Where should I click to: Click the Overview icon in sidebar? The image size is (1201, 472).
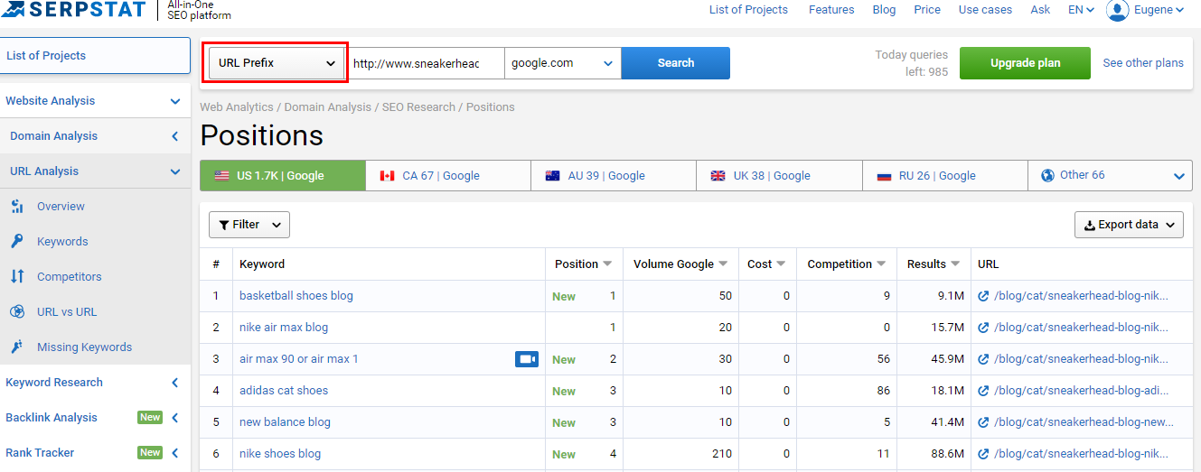click(17, 207)
